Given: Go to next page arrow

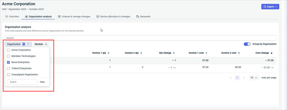Looking at the screenshot, I should (244, 78).
